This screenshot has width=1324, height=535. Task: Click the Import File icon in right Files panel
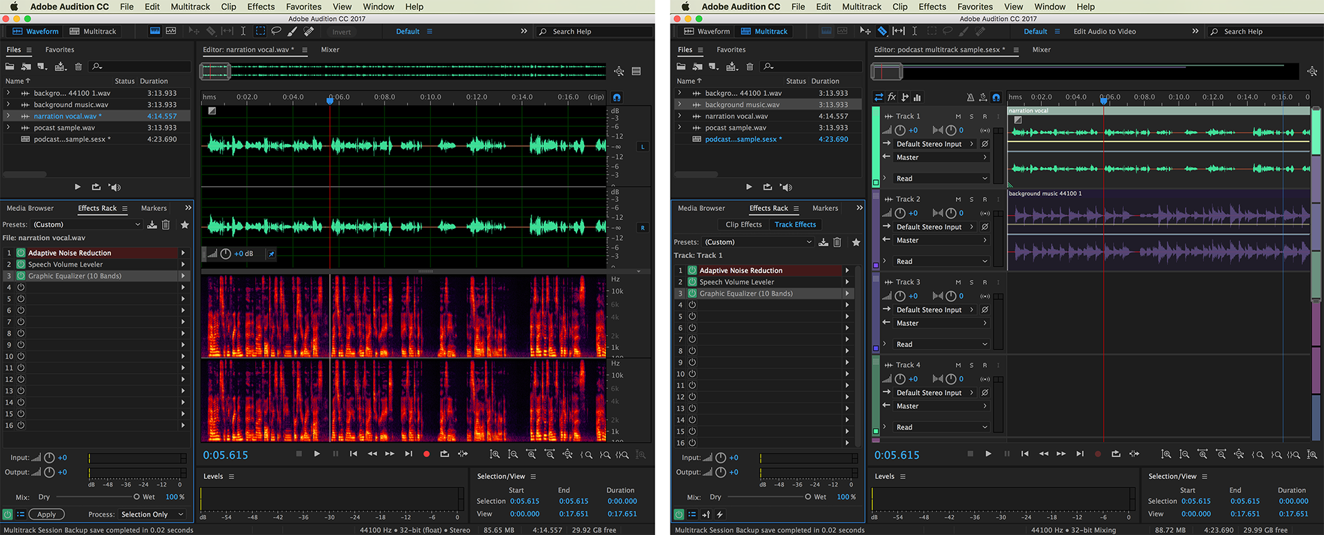click(697, 66)
